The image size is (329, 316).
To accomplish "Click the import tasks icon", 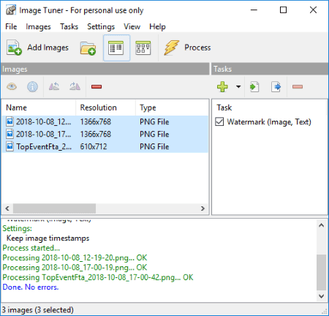I will tap(254, 86).
